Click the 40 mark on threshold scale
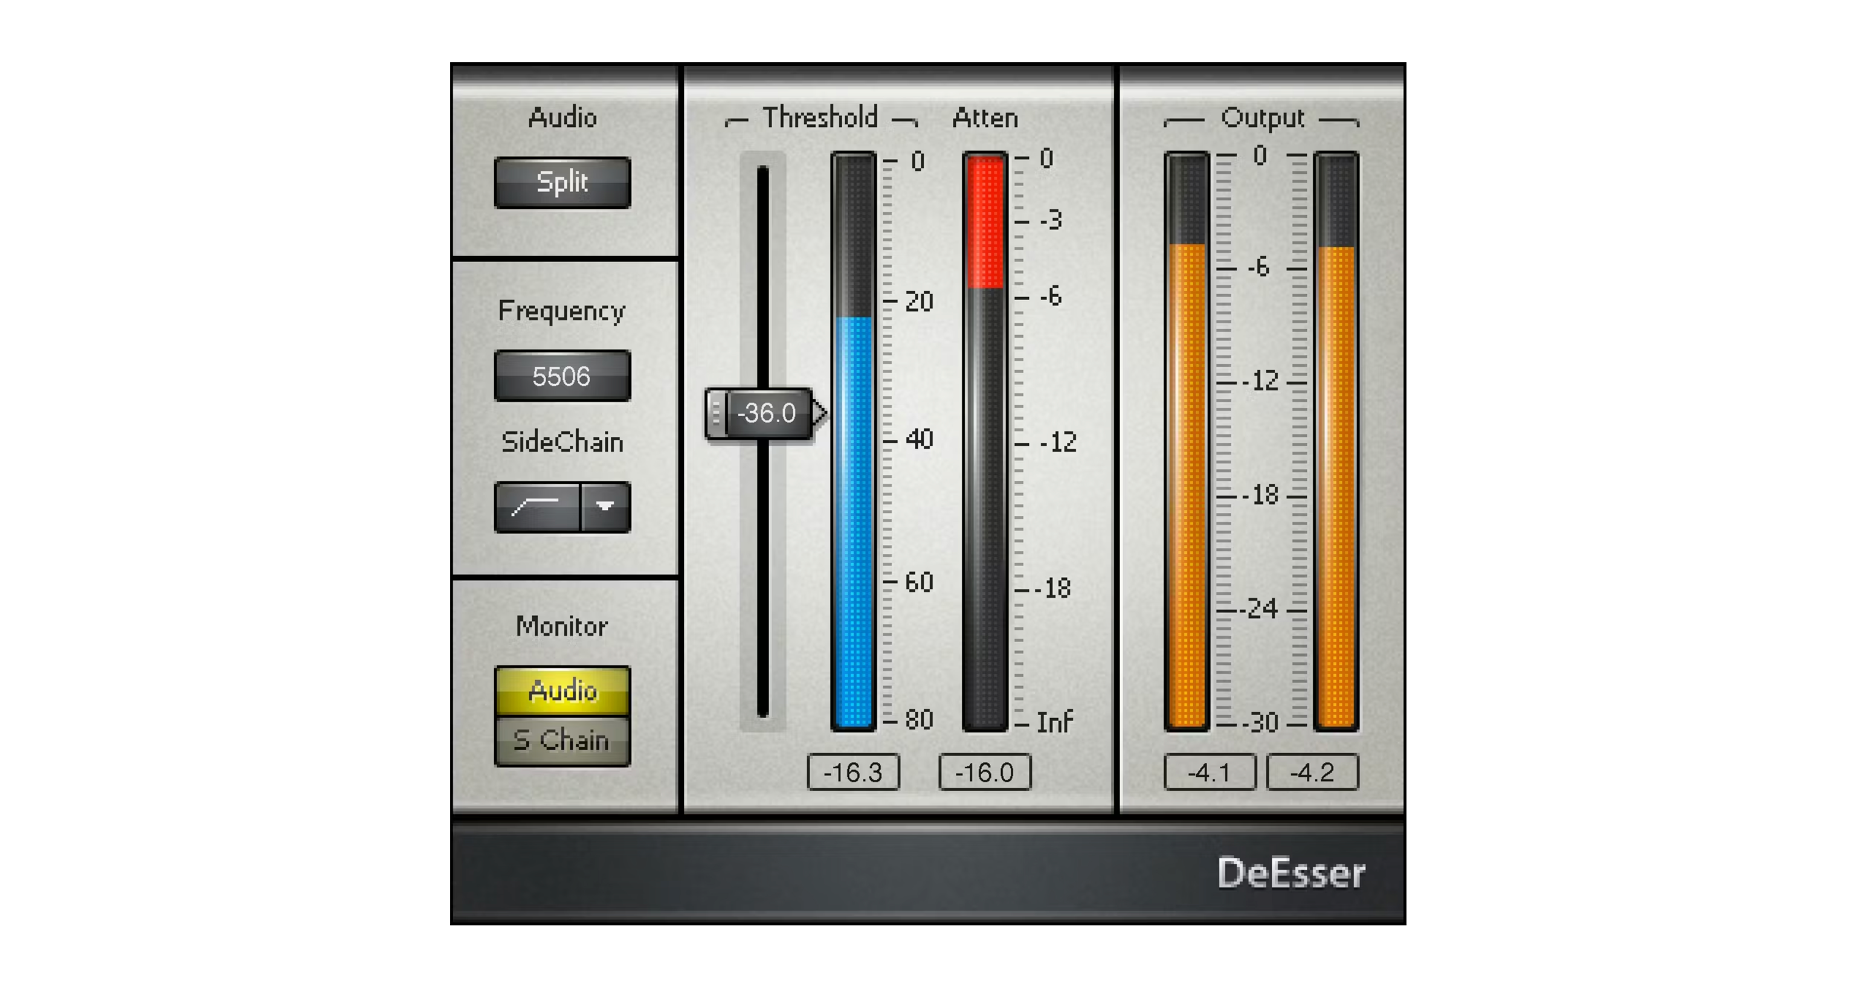Screen dimensions: 1856x987 920,439
